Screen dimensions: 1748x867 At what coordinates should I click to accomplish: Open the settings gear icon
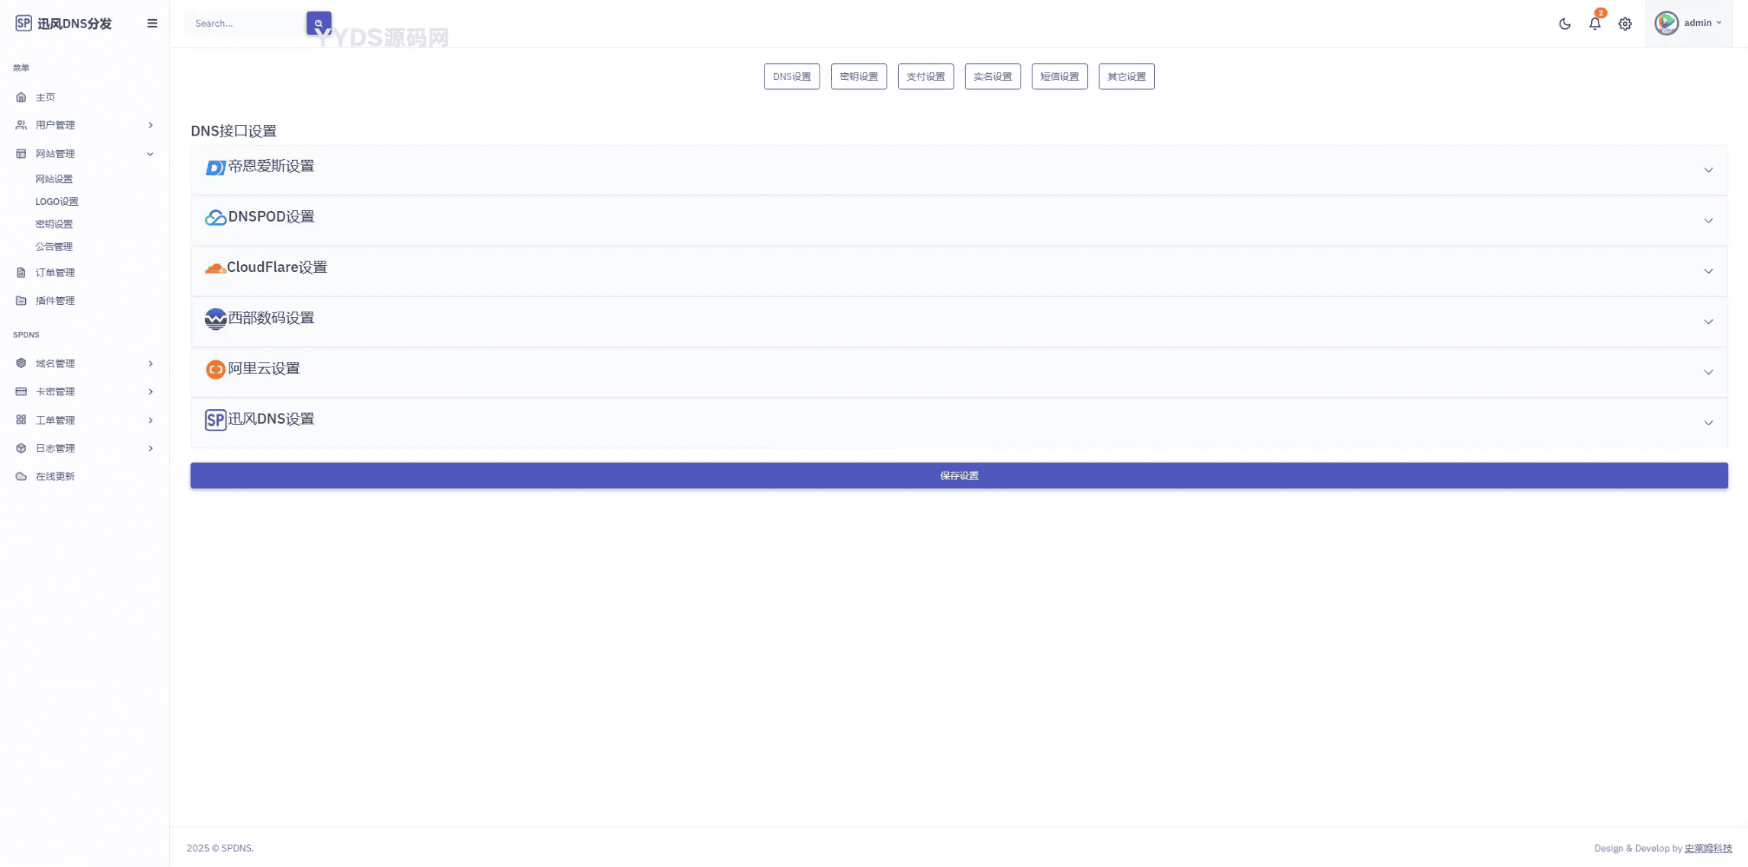click(1625, 24)
